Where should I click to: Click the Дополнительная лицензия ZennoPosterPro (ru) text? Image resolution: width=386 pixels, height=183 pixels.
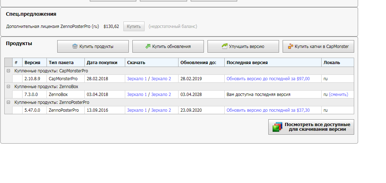[53, 27]
